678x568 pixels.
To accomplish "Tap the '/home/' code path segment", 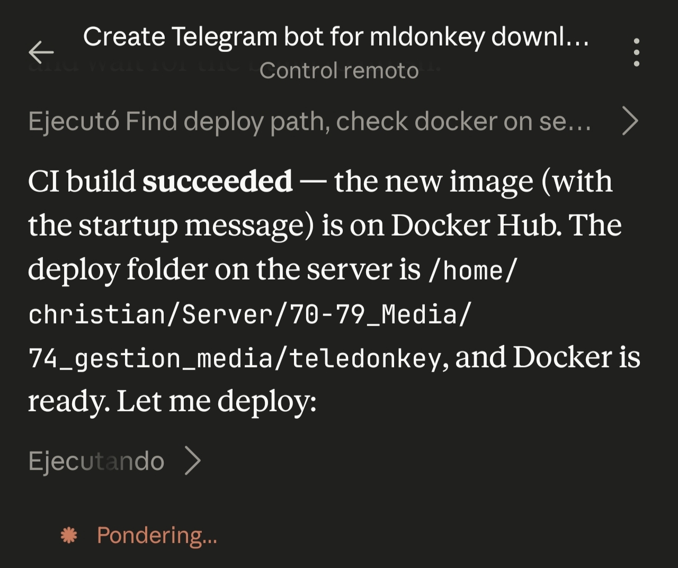I will tap(471, 271).
